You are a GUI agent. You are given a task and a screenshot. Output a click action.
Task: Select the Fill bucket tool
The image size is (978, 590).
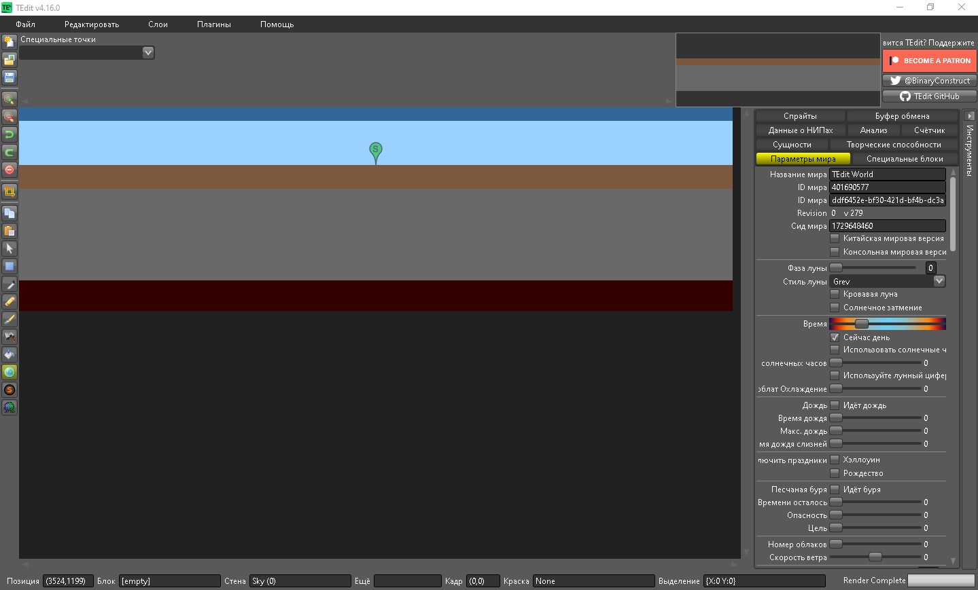10,354
